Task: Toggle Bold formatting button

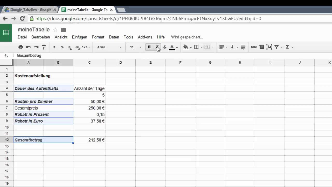Action: point(149,47)
